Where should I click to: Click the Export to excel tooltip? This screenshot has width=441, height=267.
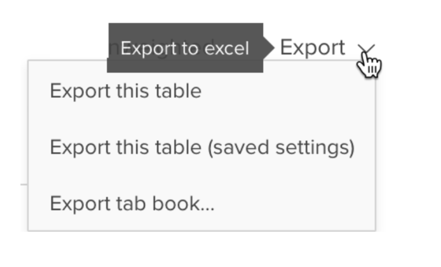pos(185,48)
